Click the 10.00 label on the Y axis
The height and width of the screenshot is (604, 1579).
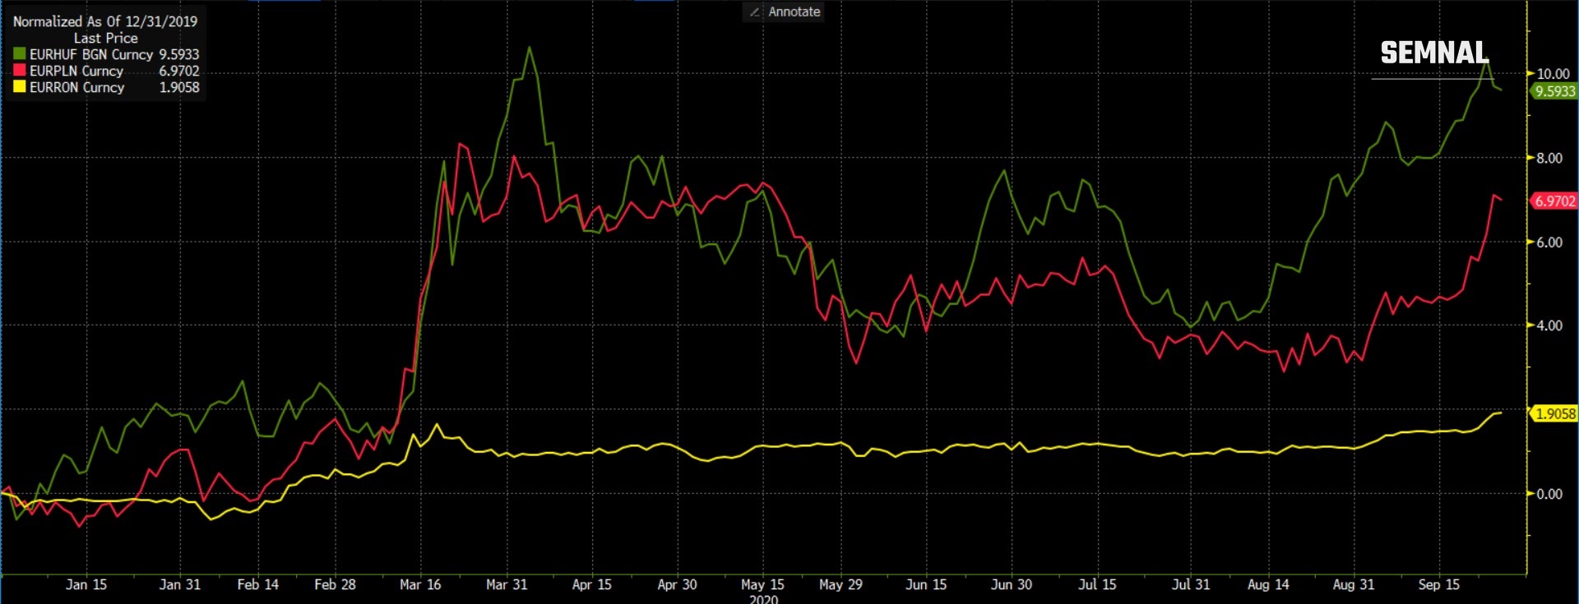(x=1553, y=73)
